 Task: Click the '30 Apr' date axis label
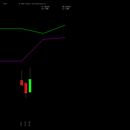coord(25,124)
